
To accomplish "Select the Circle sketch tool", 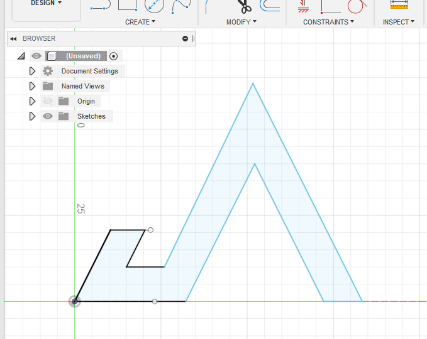I will pyautogui.click(x=154, y=6).
